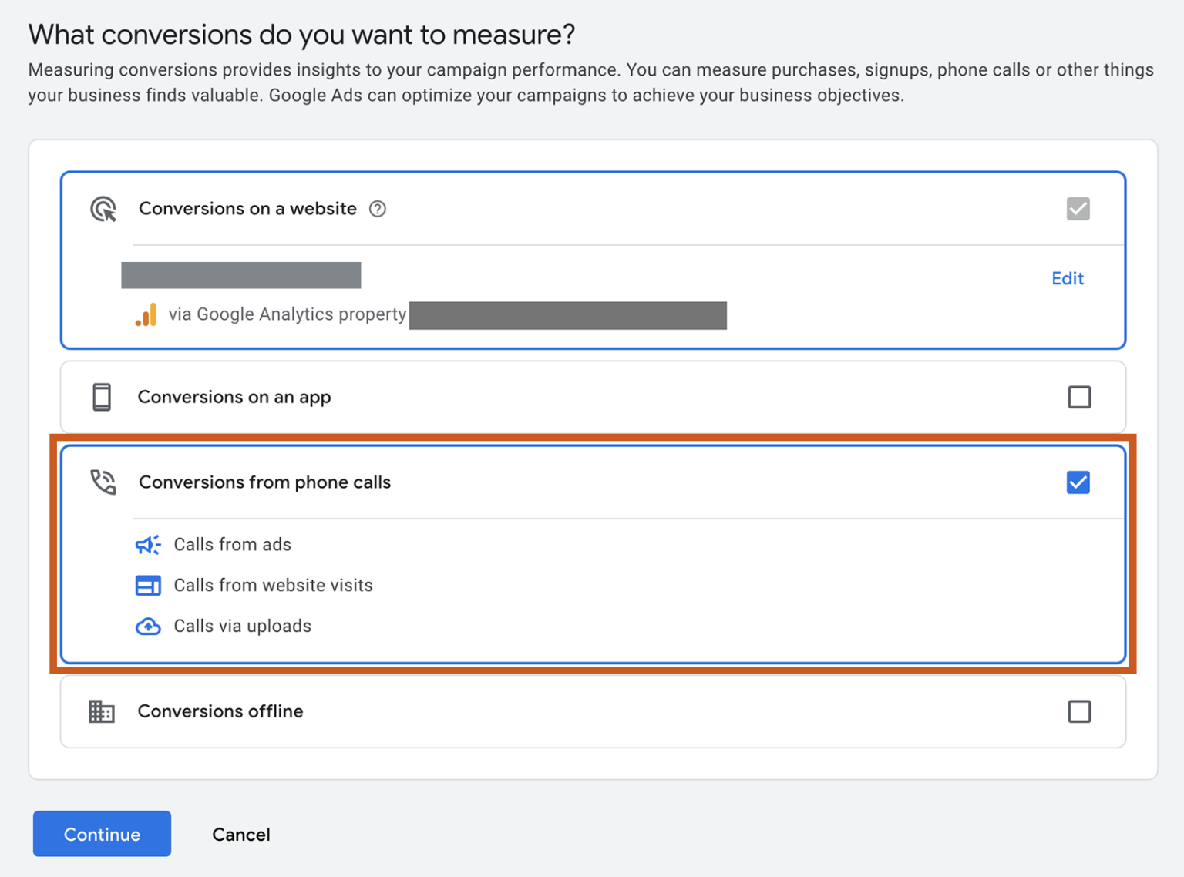Screen dimensions: 1184x877
Task: Toggle the Conversions on an app checkbox
Action: pyautogui.click(x=1080, y=397)
